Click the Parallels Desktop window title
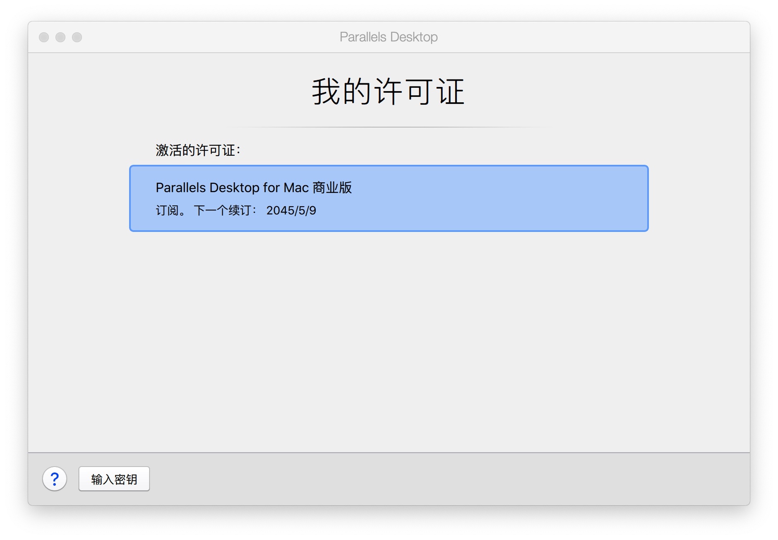The image size is (778, 540). (388, 37)
